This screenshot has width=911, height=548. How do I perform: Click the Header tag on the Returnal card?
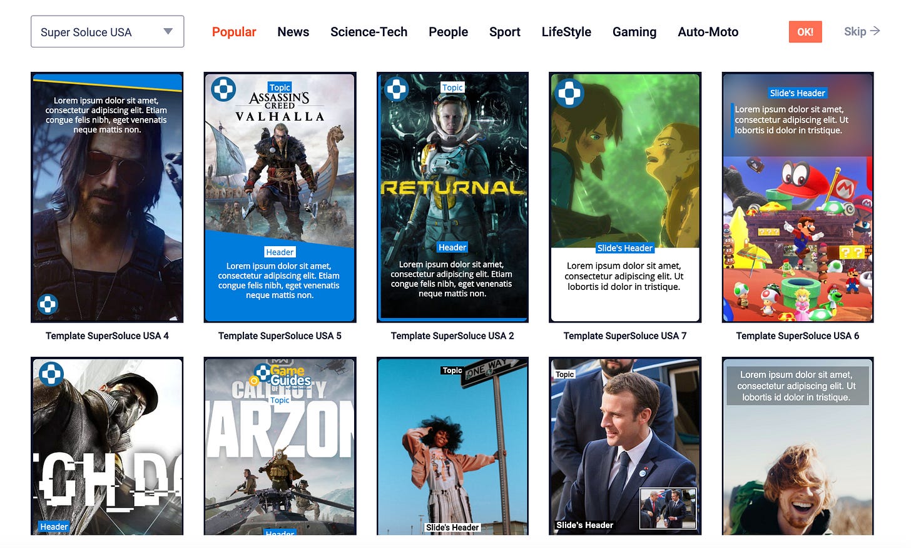pyautogui.click(x=452, y=247)
